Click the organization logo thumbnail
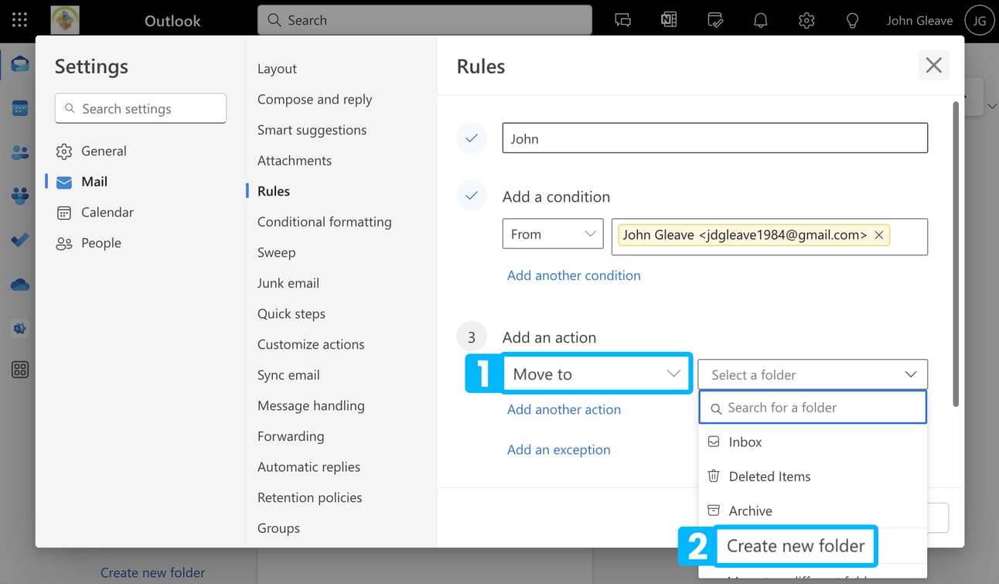999x584 pixels. 65,21
